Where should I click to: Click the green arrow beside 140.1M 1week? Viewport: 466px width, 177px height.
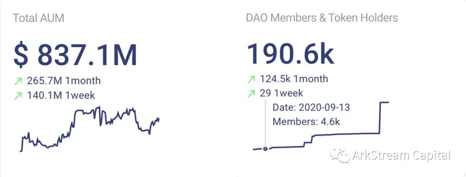(x=18, y=96)
